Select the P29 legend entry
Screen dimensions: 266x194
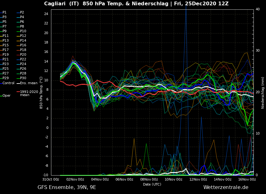pyautogui.click(x=6, y=78)
